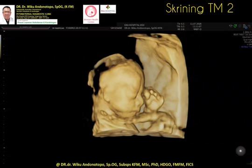Click the 11.07.2026 date readout

[196, 24]
